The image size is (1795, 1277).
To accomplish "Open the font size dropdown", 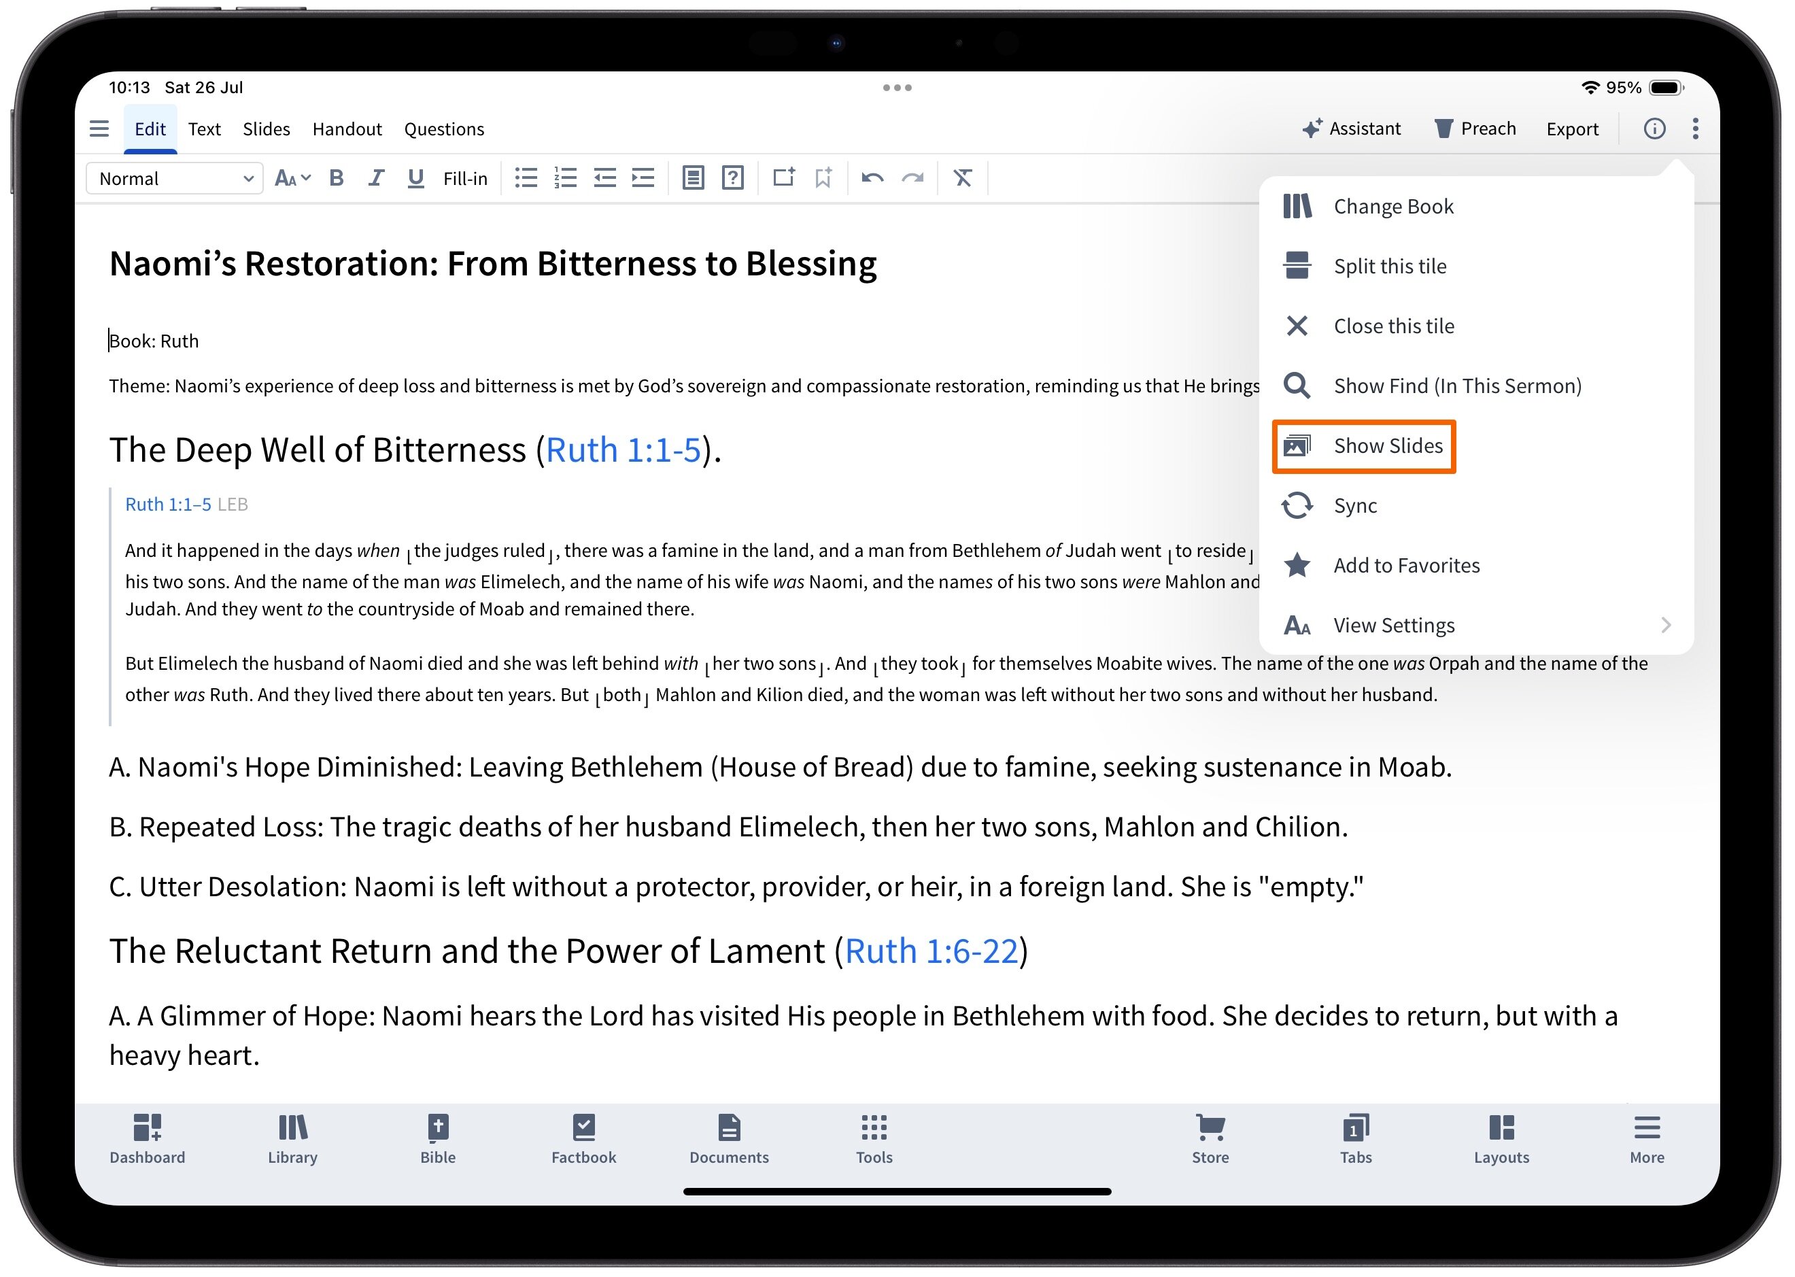I will (x=292, y=179).
